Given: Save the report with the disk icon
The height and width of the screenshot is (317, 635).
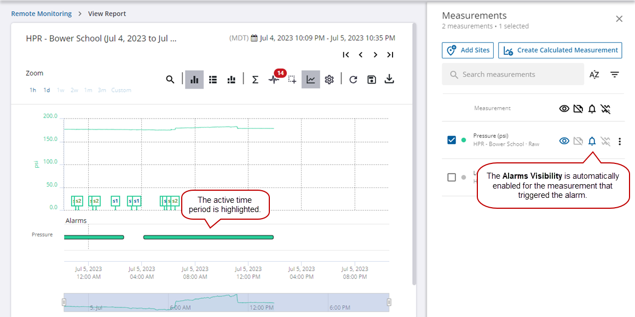Looking at the screenshot, I should coord(372,80).
